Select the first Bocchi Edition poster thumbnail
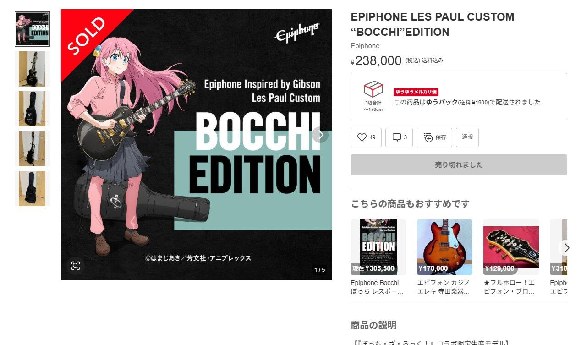 (32, 29)
